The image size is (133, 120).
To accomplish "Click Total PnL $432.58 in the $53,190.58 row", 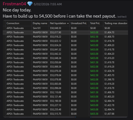I will point(94,101).
